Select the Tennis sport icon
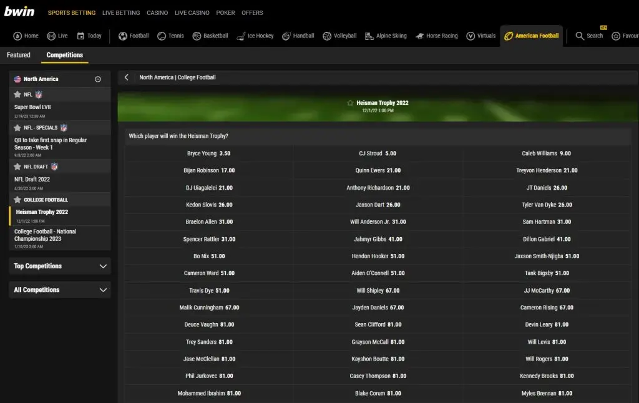This screenshot has height=403, width=639. click(162, 36)
